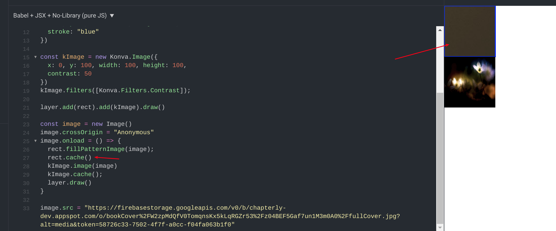Click the rect.cache() call on line 27

click(69, 158)
